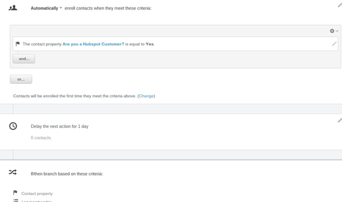The image size is (342, 202).
Task: Open the Automatically enrollment dropdown
Action: tap(45, 9)
